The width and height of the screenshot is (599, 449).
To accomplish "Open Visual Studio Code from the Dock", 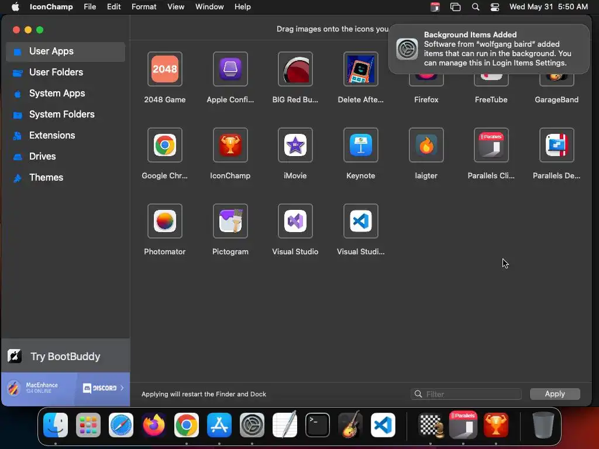I will 383,425.
